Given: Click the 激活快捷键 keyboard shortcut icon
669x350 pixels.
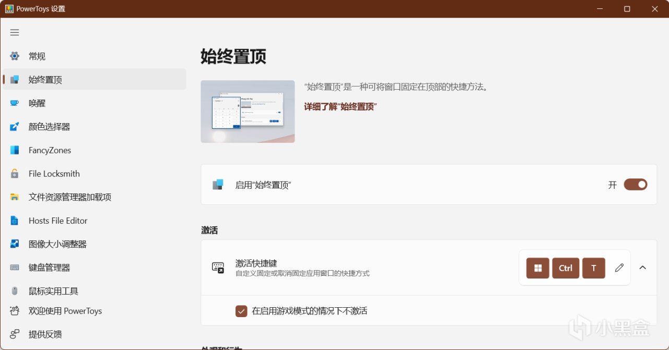Looking at the screenshot, I should [218, 268].
